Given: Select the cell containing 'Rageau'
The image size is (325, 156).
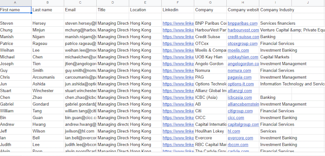Looking at the screenshot, I should pyautogui.click(x=48, y=44).
